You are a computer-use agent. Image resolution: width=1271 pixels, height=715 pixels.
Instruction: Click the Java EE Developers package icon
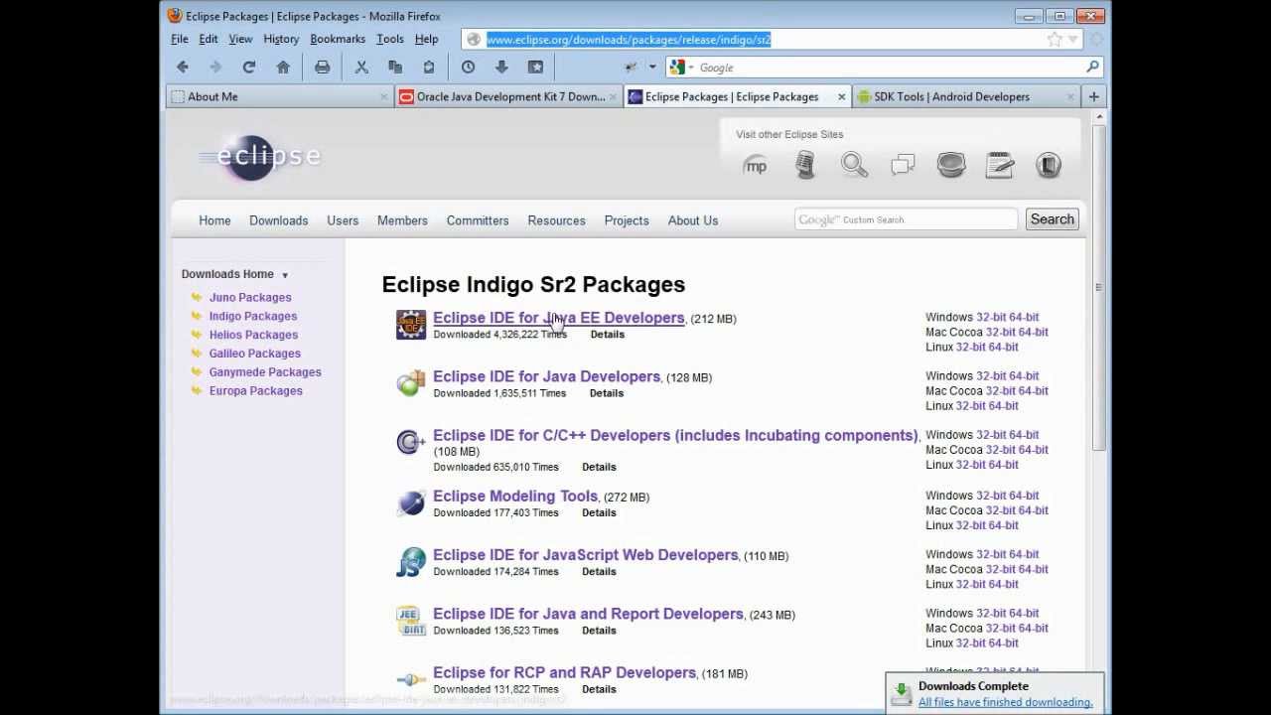click(410, 325)
